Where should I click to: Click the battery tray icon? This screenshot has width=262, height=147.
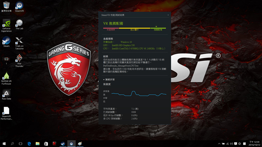click(x=223, y=144)
